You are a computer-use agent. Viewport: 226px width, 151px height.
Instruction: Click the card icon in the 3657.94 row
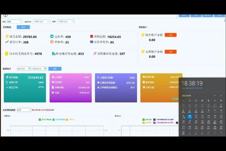click(98, 83)
